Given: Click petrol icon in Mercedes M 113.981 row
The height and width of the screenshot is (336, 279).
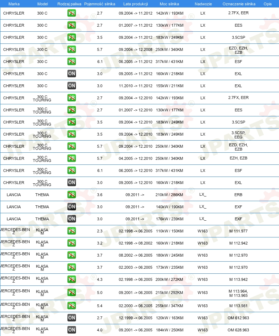Looking at the screenshot, I should [71, 306].
